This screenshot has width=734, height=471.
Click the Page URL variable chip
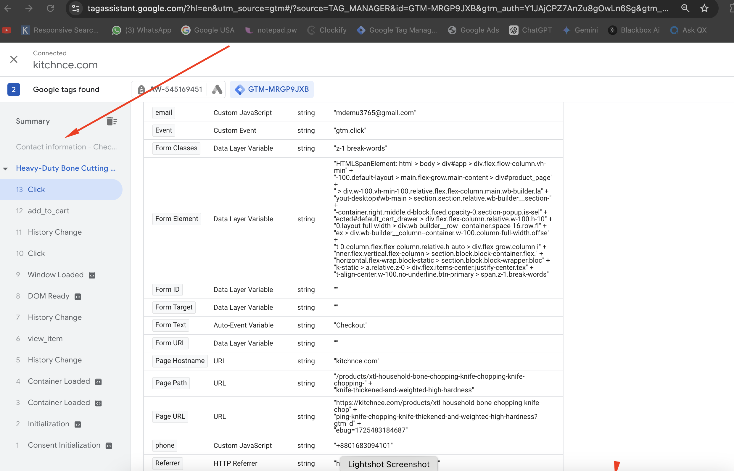tap(170, 417)
